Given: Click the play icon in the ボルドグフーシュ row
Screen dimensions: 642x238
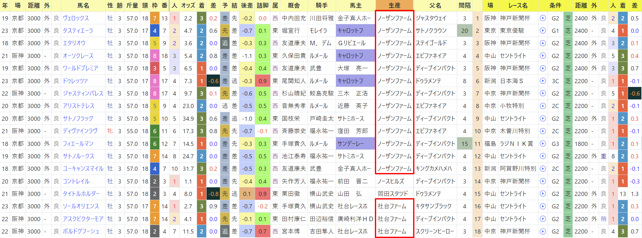Looking at the screenshot, I should [543, 231].
